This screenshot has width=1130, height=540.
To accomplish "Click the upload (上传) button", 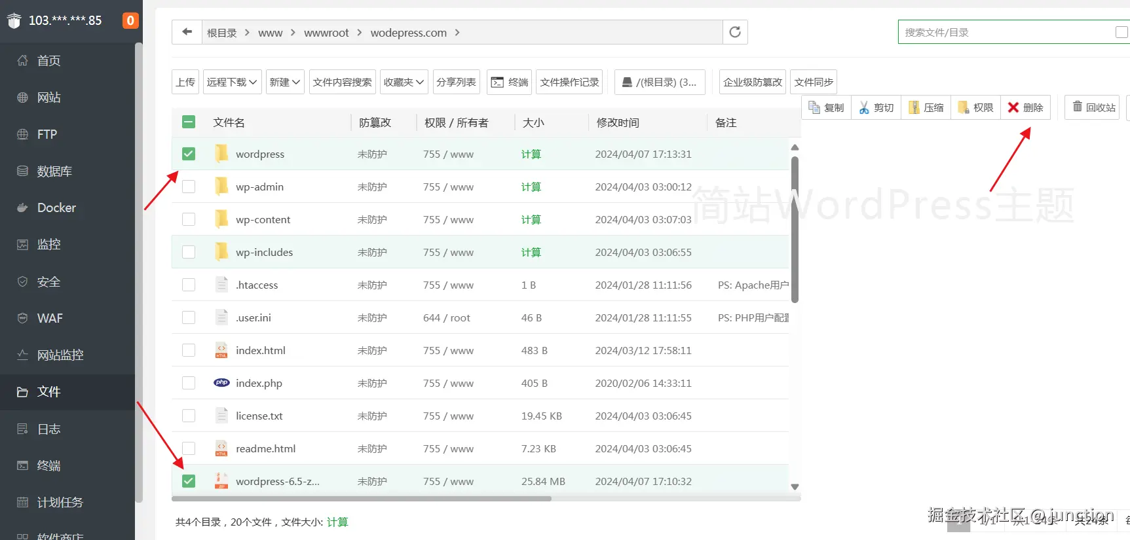I will click(x=185, y=82).
